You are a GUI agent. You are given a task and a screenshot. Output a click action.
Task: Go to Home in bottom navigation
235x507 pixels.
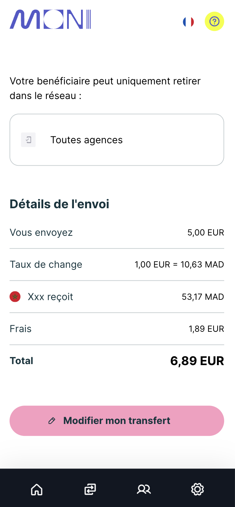click(x=37, y=489)
